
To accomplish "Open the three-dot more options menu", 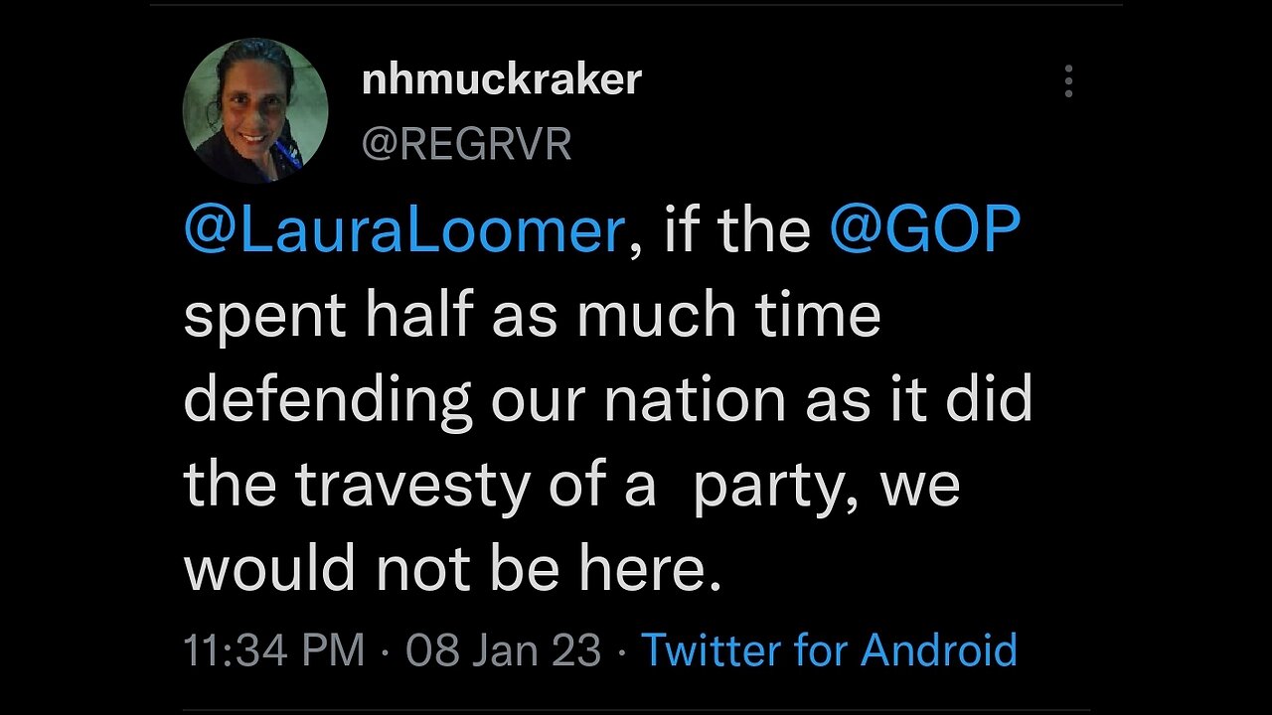I will pyautogui.click(x=1068, y=81).
